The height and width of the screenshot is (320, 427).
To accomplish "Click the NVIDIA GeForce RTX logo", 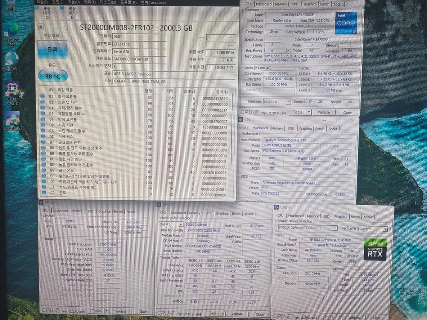I will (375, 250).
